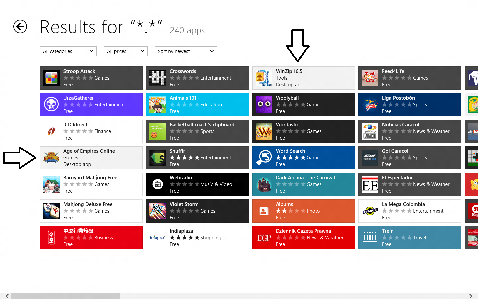478x299 pixels.
Task: Open the Word Search game icon
Action: (264, 157)
